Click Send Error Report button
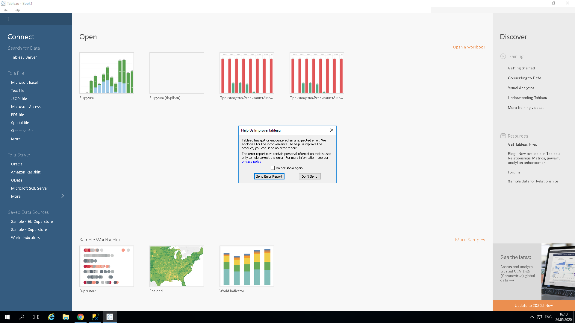 coord(269,176)
